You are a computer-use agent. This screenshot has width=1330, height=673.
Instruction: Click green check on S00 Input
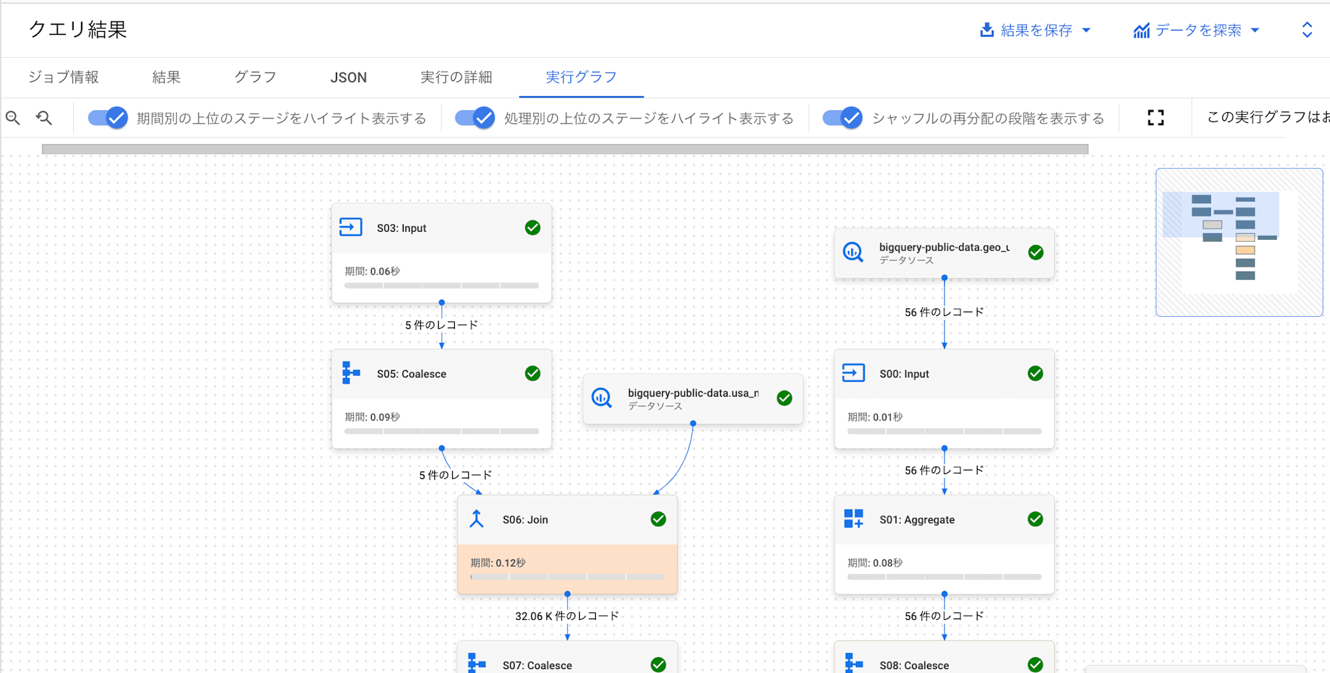[1035, 373]
